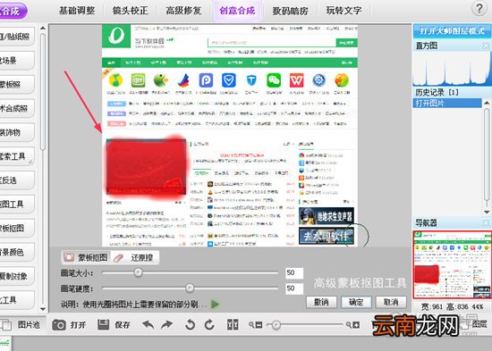Click history list scrollbar up arrow

(487, 103)
